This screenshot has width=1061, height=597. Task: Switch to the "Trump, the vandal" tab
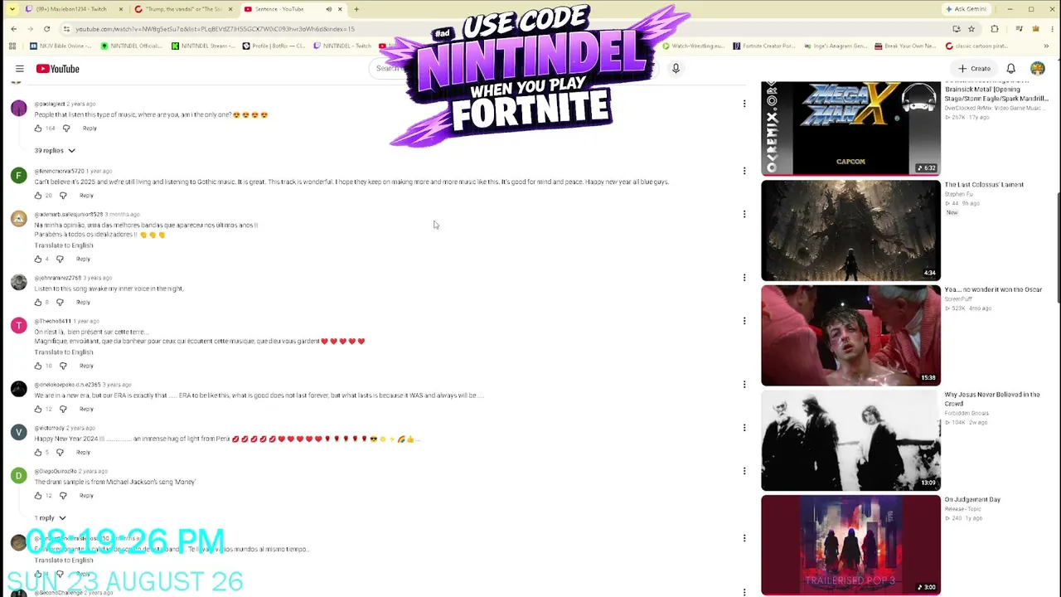182,9
